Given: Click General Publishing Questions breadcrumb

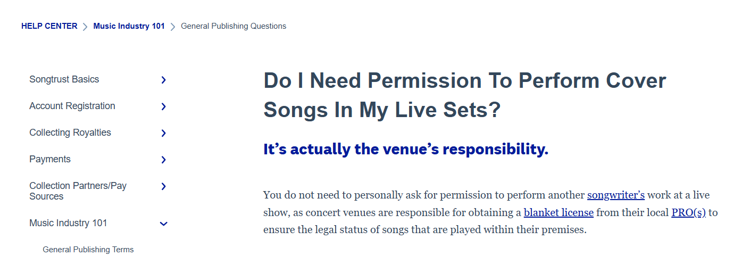Looking at the screenshot, I should click(x=234, y=26).
